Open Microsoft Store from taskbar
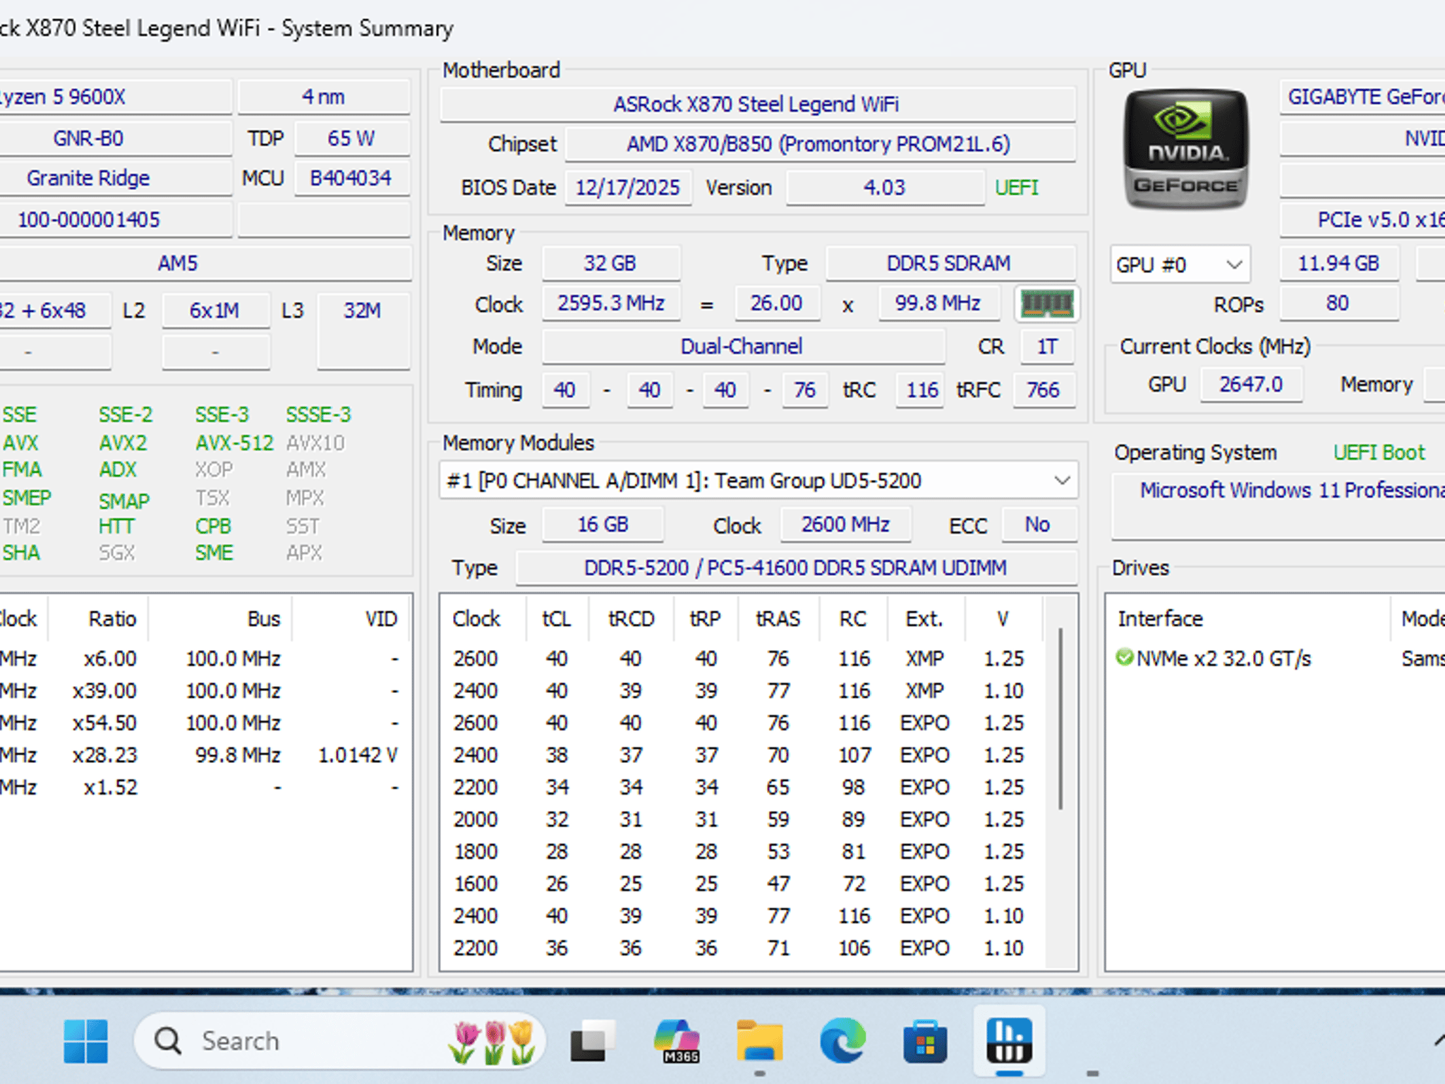1445x1084 pixels. (925, 1041)
